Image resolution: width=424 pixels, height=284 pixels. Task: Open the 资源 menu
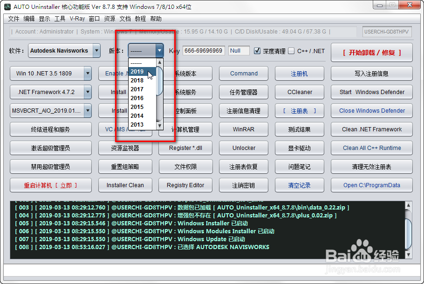[109, 19]
